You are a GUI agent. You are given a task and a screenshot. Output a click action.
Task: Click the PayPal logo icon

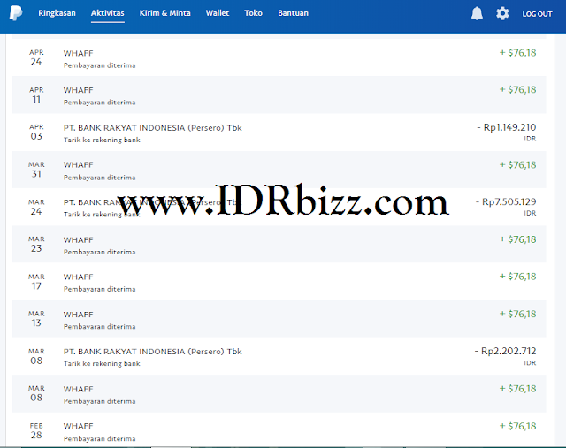point(16,13)
